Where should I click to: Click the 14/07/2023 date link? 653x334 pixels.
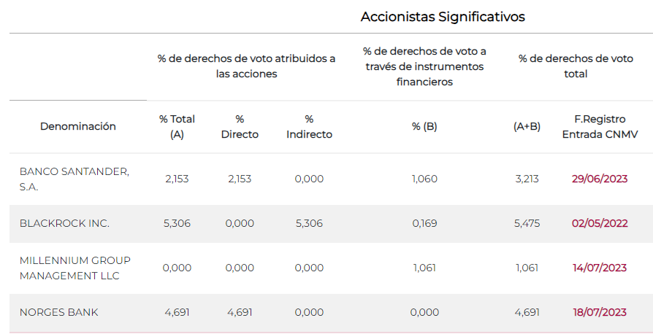[600, 268]
